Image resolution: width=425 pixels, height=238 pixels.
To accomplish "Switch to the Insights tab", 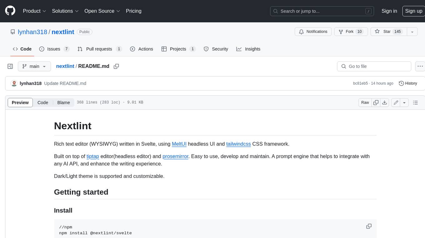I will (x=248, y=49).
